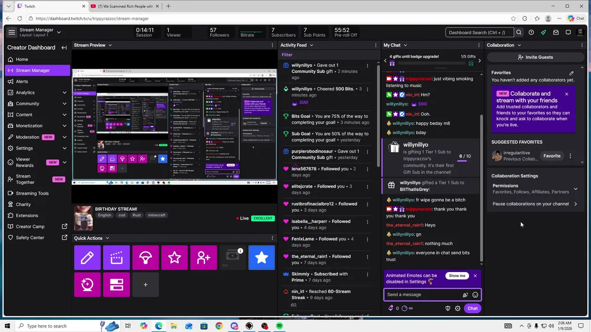Click Favorite button for irregularitive
591x332 pixels.
[x=552, y=156]
